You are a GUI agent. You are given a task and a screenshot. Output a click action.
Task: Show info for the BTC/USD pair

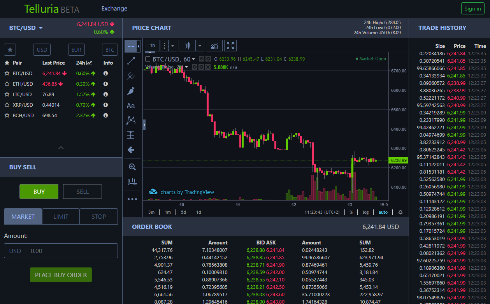[105, 73]
